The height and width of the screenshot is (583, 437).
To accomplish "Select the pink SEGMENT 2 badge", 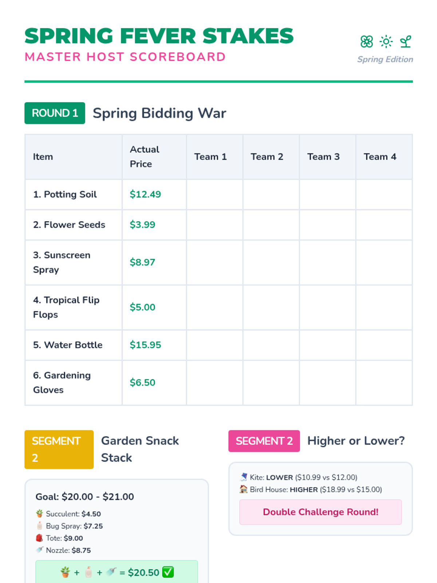I will [264, 441].
